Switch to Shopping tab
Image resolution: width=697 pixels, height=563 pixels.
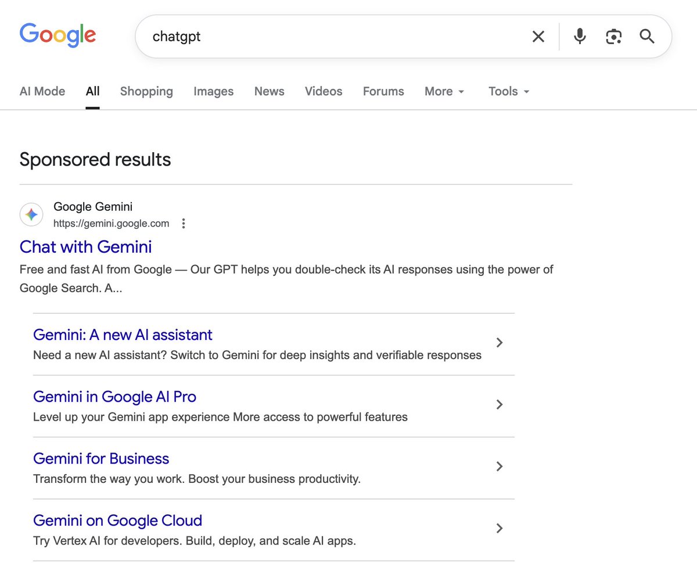tap(146, 91)
